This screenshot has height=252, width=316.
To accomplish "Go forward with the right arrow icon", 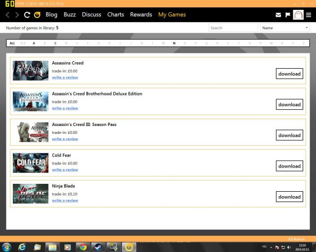I will pos(17,15).
